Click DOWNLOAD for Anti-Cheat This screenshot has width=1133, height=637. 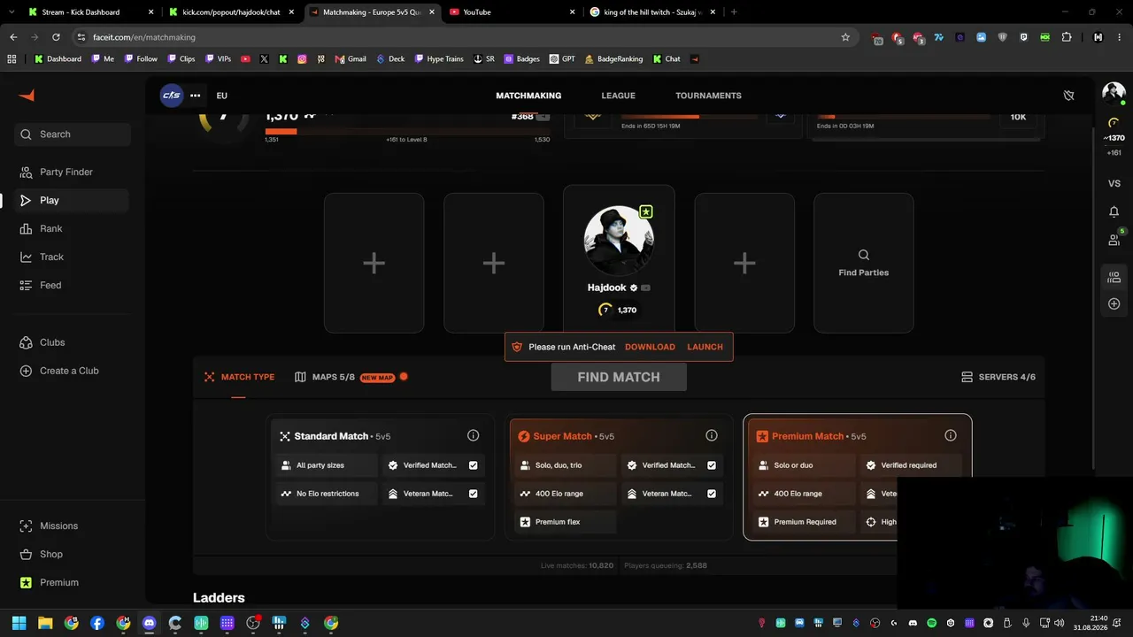(x=650, y=347)
